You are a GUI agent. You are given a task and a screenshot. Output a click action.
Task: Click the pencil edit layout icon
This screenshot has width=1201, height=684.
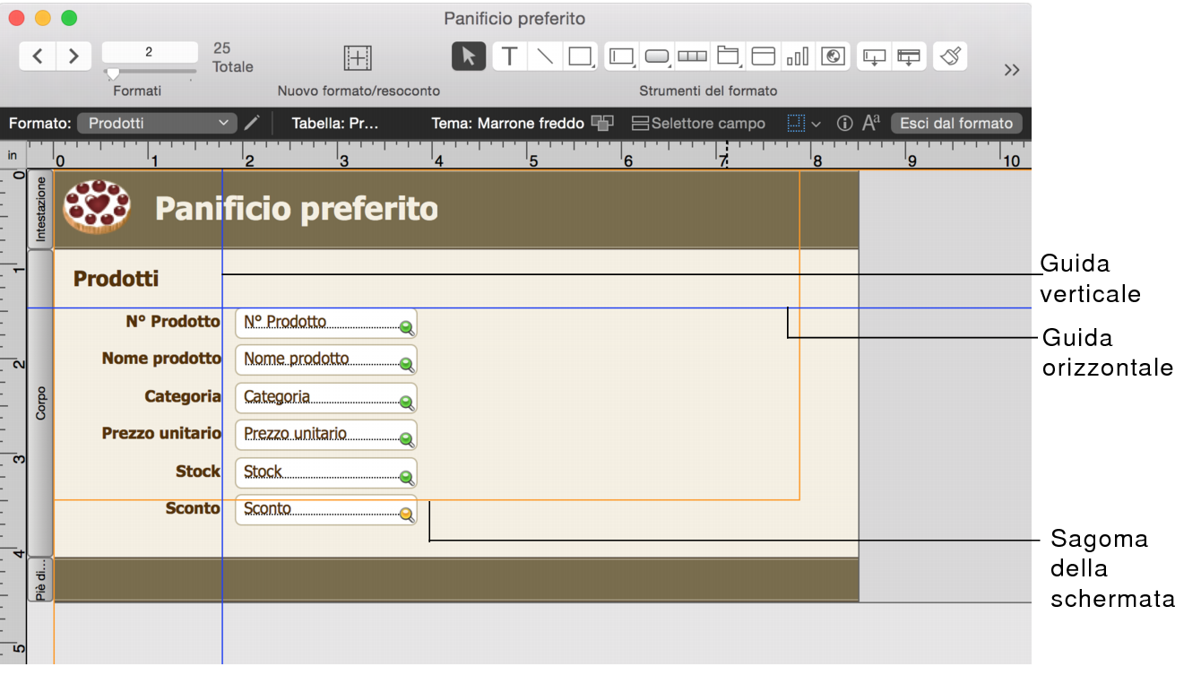click(x=252, y=123)
